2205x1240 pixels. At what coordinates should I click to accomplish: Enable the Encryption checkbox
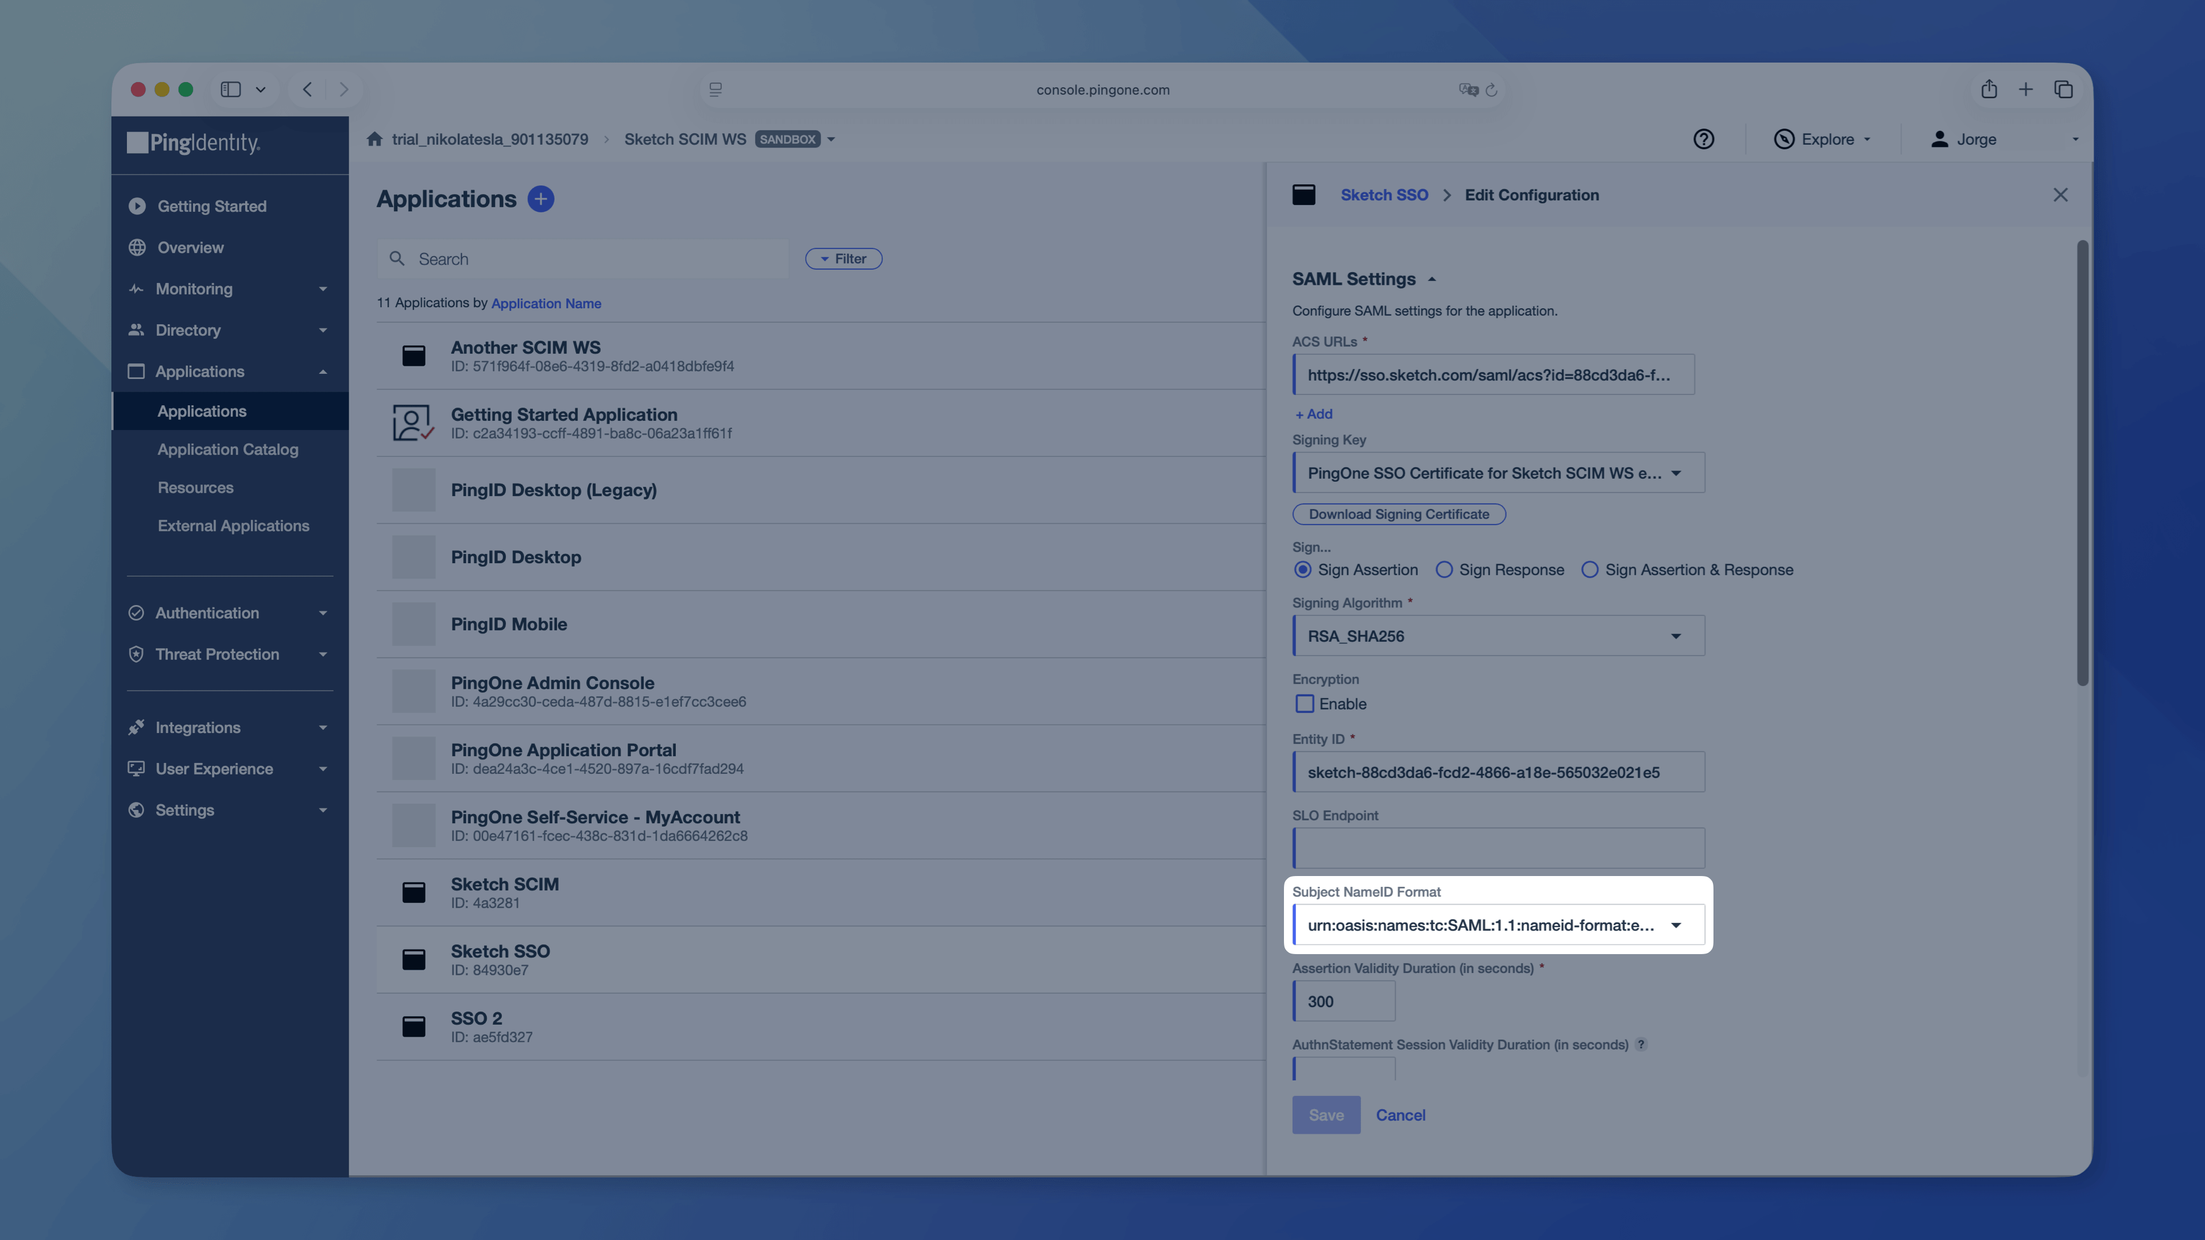[1305, 703]
